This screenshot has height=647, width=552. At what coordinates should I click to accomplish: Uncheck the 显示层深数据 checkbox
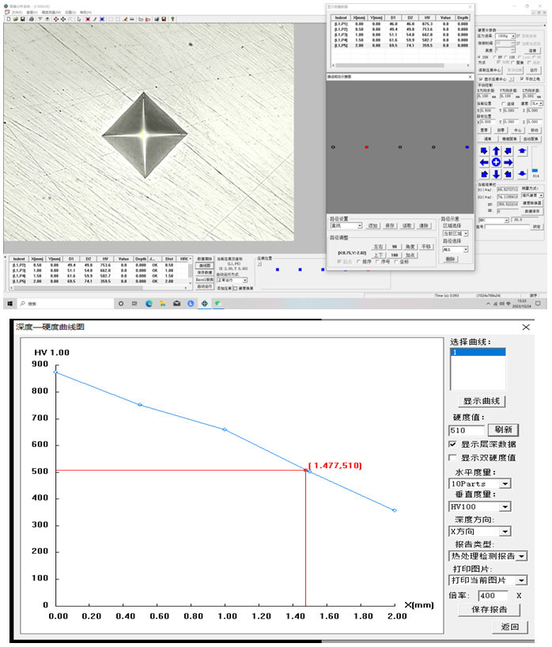453,445
